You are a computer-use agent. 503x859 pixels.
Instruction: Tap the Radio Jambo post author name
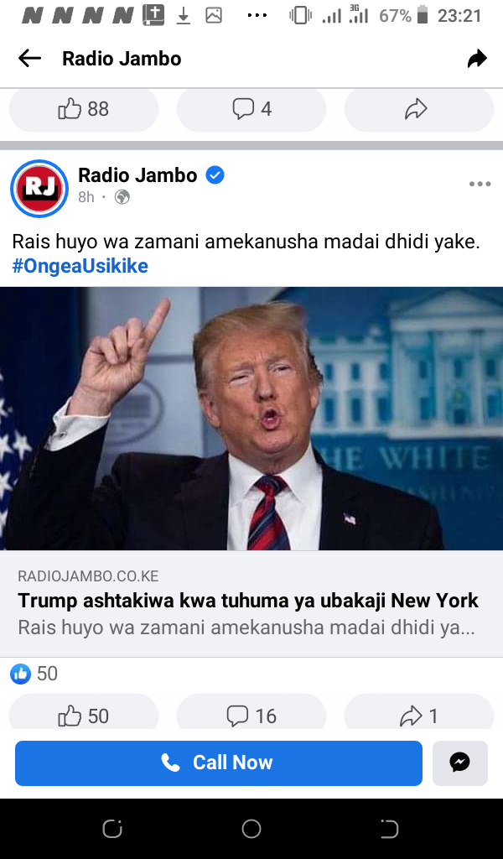click(x=137, y=175)
